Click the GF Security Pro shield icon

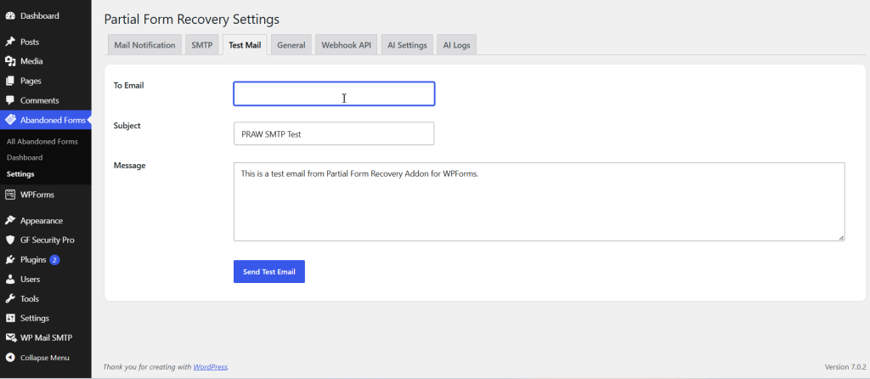(x=10, y=240)
